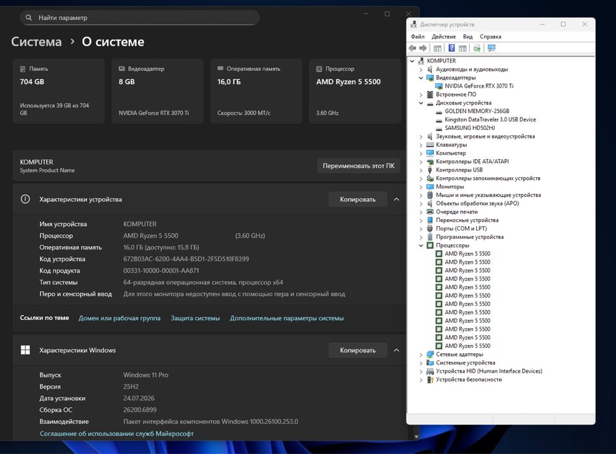Click the Settings scrollbar down arrow

coord(417,436)
